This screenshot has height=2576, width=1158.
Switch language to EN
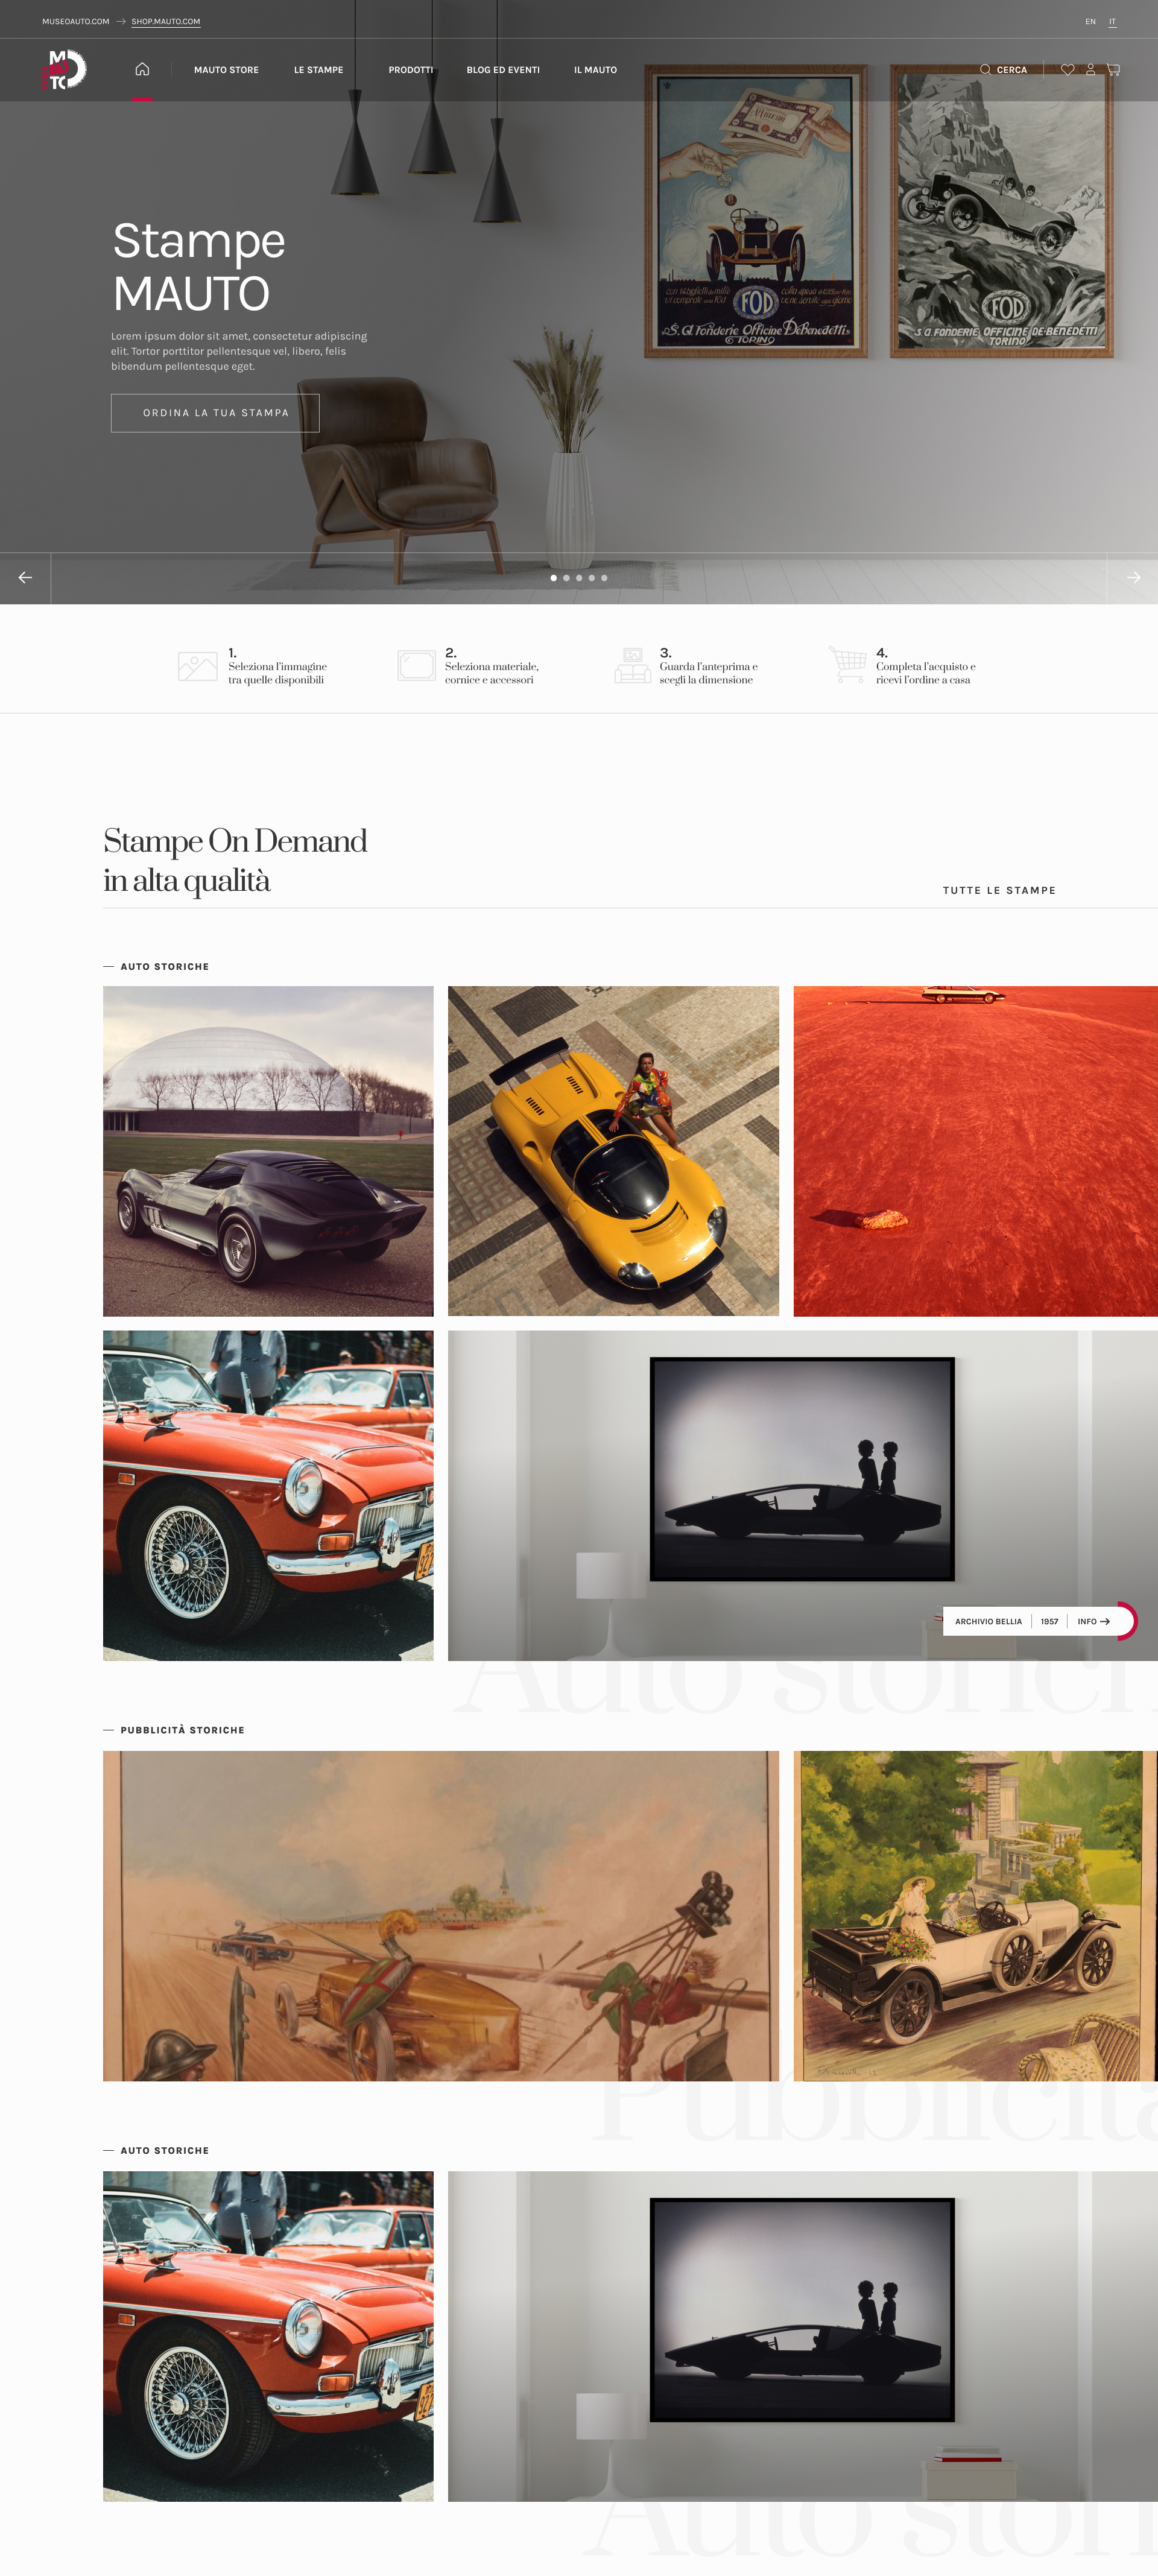(1090, 21)
